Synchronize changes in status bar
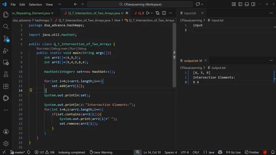The image size is (276, 155). (x=28, y=152)
